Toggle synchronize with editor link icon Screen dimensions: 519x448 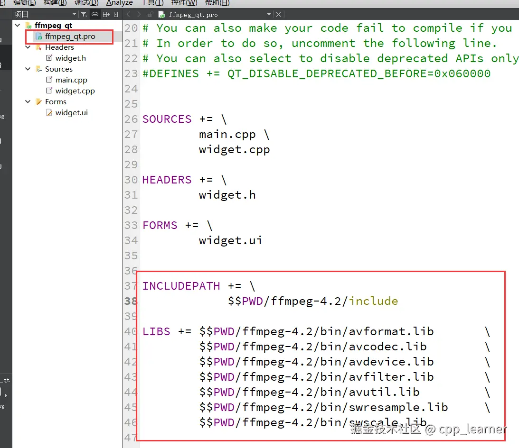(95, 14)
